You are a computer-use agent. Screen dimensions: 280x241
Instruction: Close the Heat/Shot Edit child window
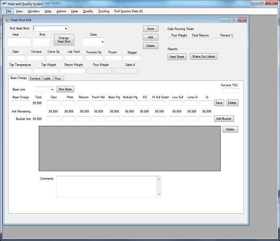(x=242, y=20)
